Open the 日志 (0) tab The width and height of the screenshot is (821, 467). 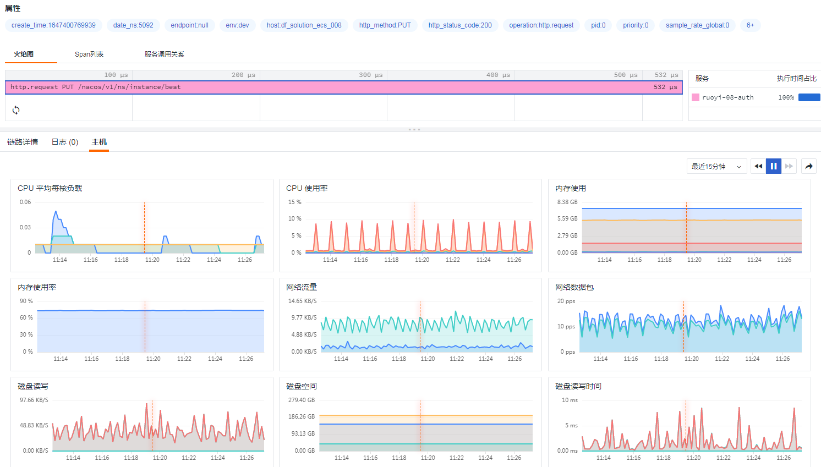pyautogui.click(x=64, y=141)
